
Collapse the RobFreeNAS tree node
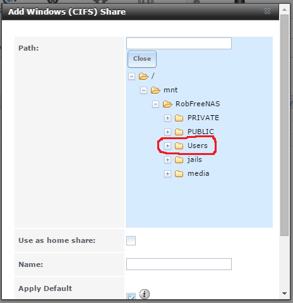(x=155, y=104)
